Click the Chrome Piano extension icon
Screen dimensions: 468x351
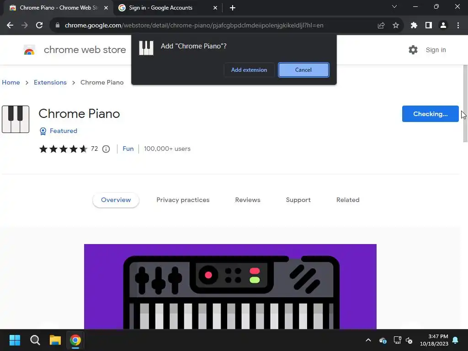[16, 119]
